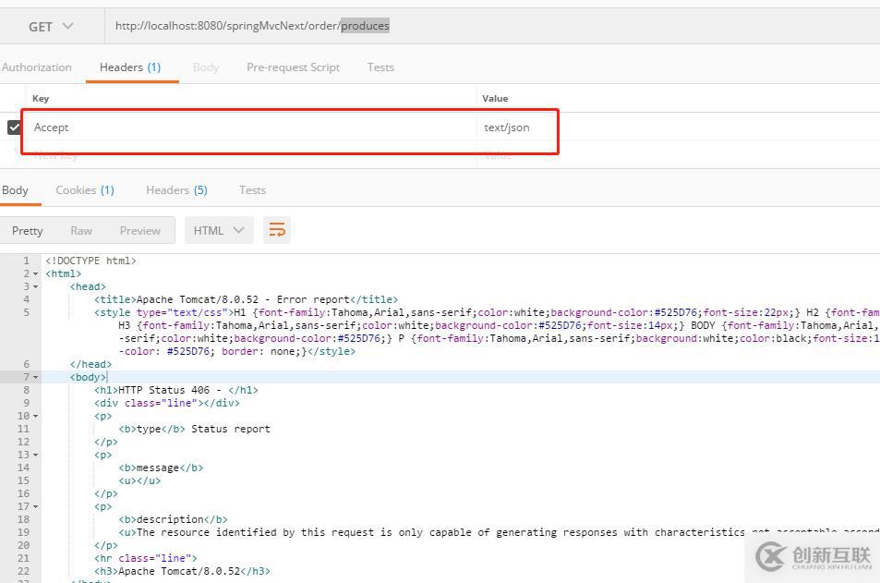Choose the Pretty view button
This screenshot has width=880, height=583.
(x=27, y=231)
